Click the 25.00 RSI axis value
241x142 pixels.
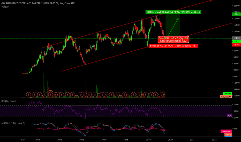click(236, 118)
